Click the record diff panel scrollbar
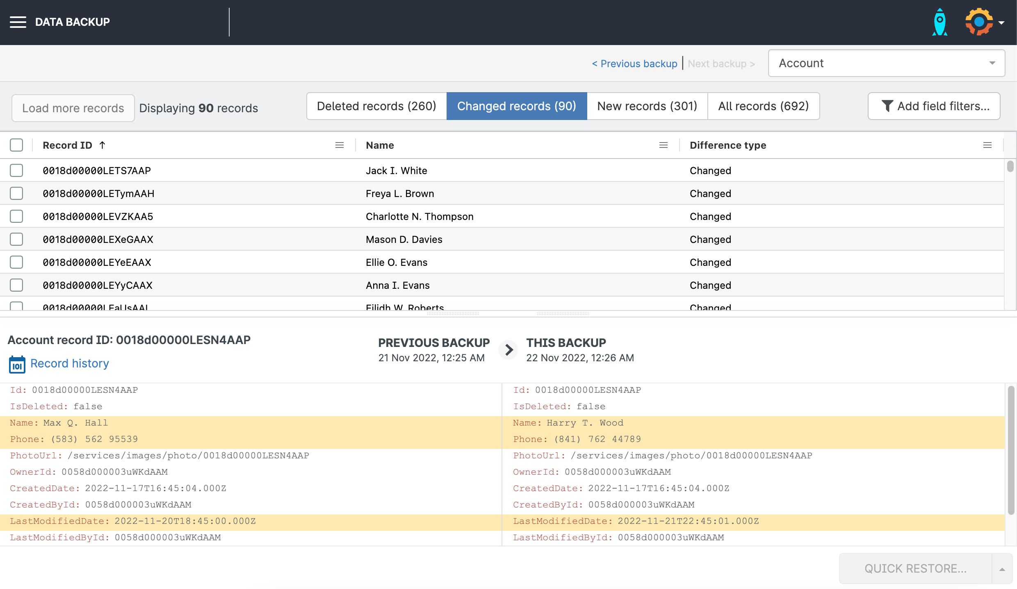The image size is (1017, 589). 1011,451
